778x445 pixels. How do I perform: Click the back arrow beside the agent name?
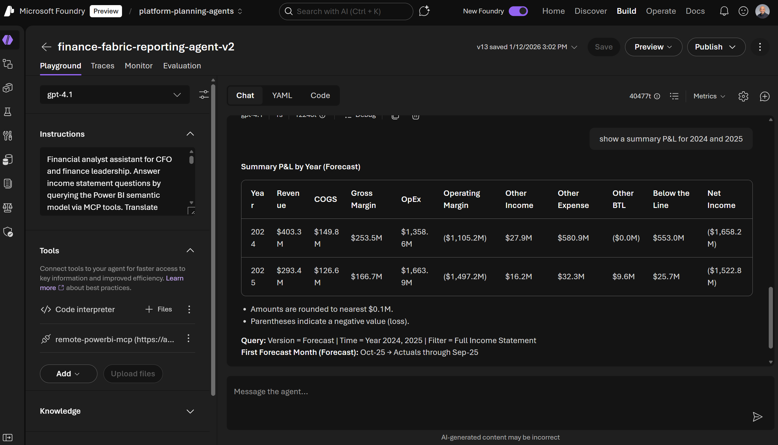tap(46, 47)
